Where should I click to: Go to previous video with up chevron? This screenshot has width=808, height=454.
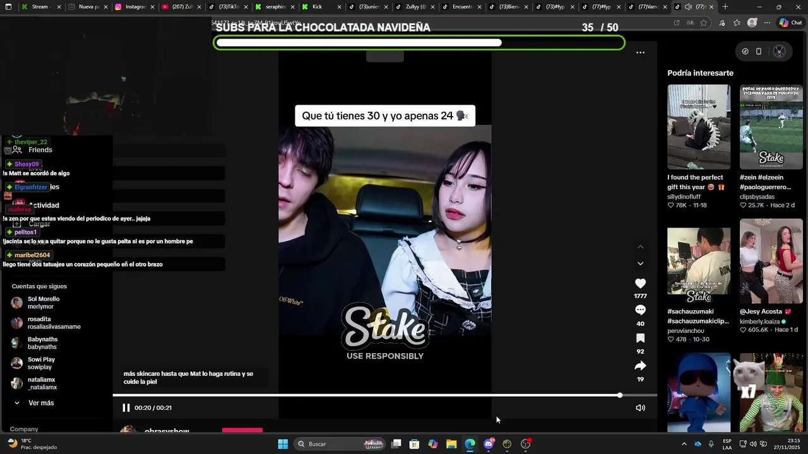pyautogui.click(x=640, y=247)
